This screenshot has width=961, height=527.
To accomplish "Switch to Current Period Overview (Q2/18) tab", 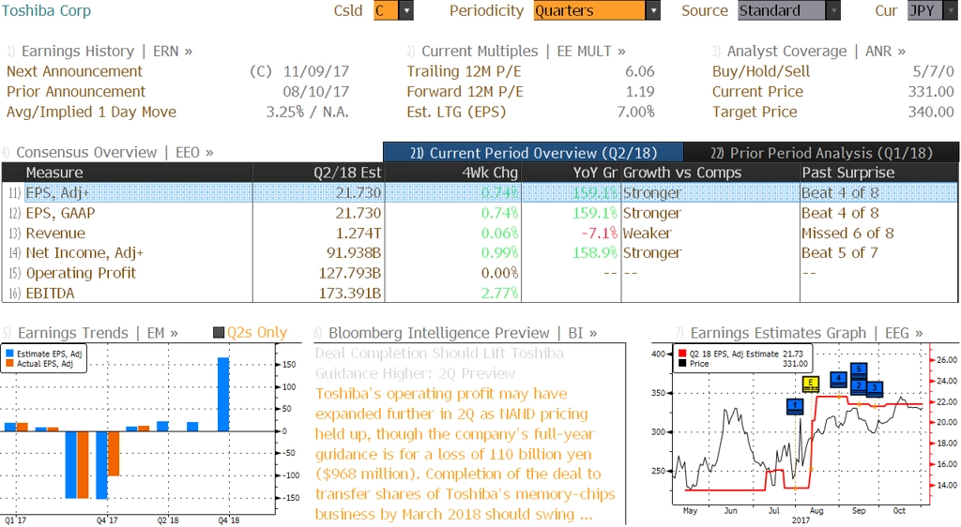I will point(533,153).
